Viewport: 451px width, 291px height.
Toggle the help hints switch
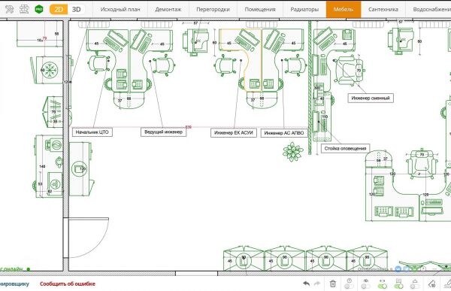[x=349, y=286]
